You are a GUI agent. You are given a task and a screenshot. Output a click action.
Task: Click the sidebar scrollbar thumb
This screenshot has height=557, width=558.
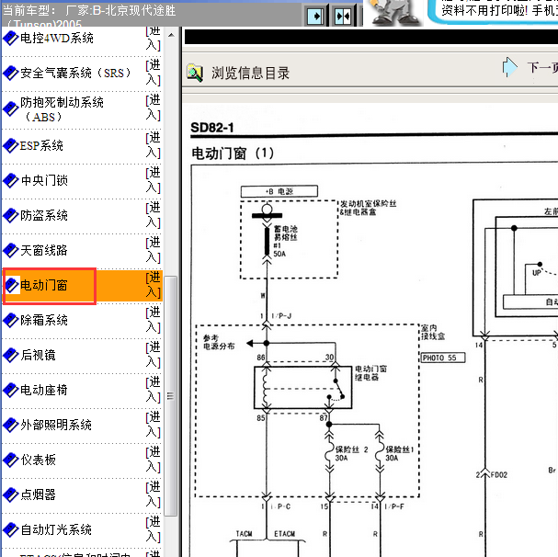(171, 395)
